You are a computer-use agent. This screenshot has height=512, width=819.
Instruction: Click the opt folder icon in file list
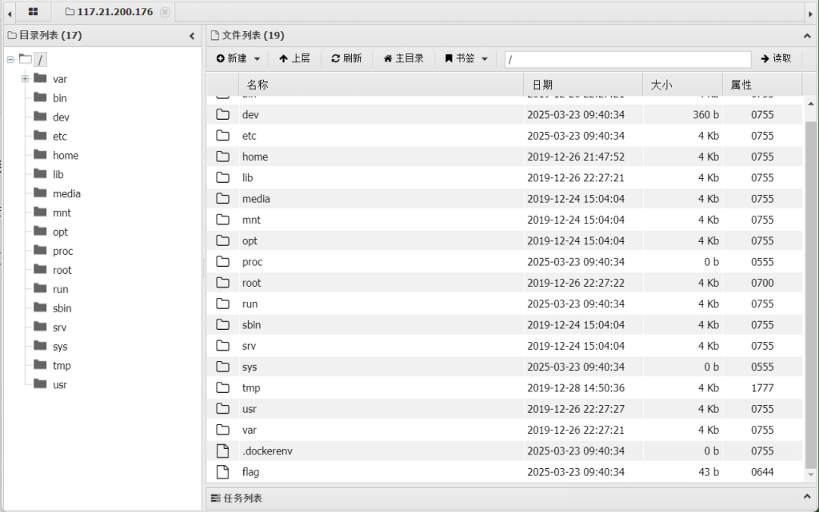pos(222,240)
